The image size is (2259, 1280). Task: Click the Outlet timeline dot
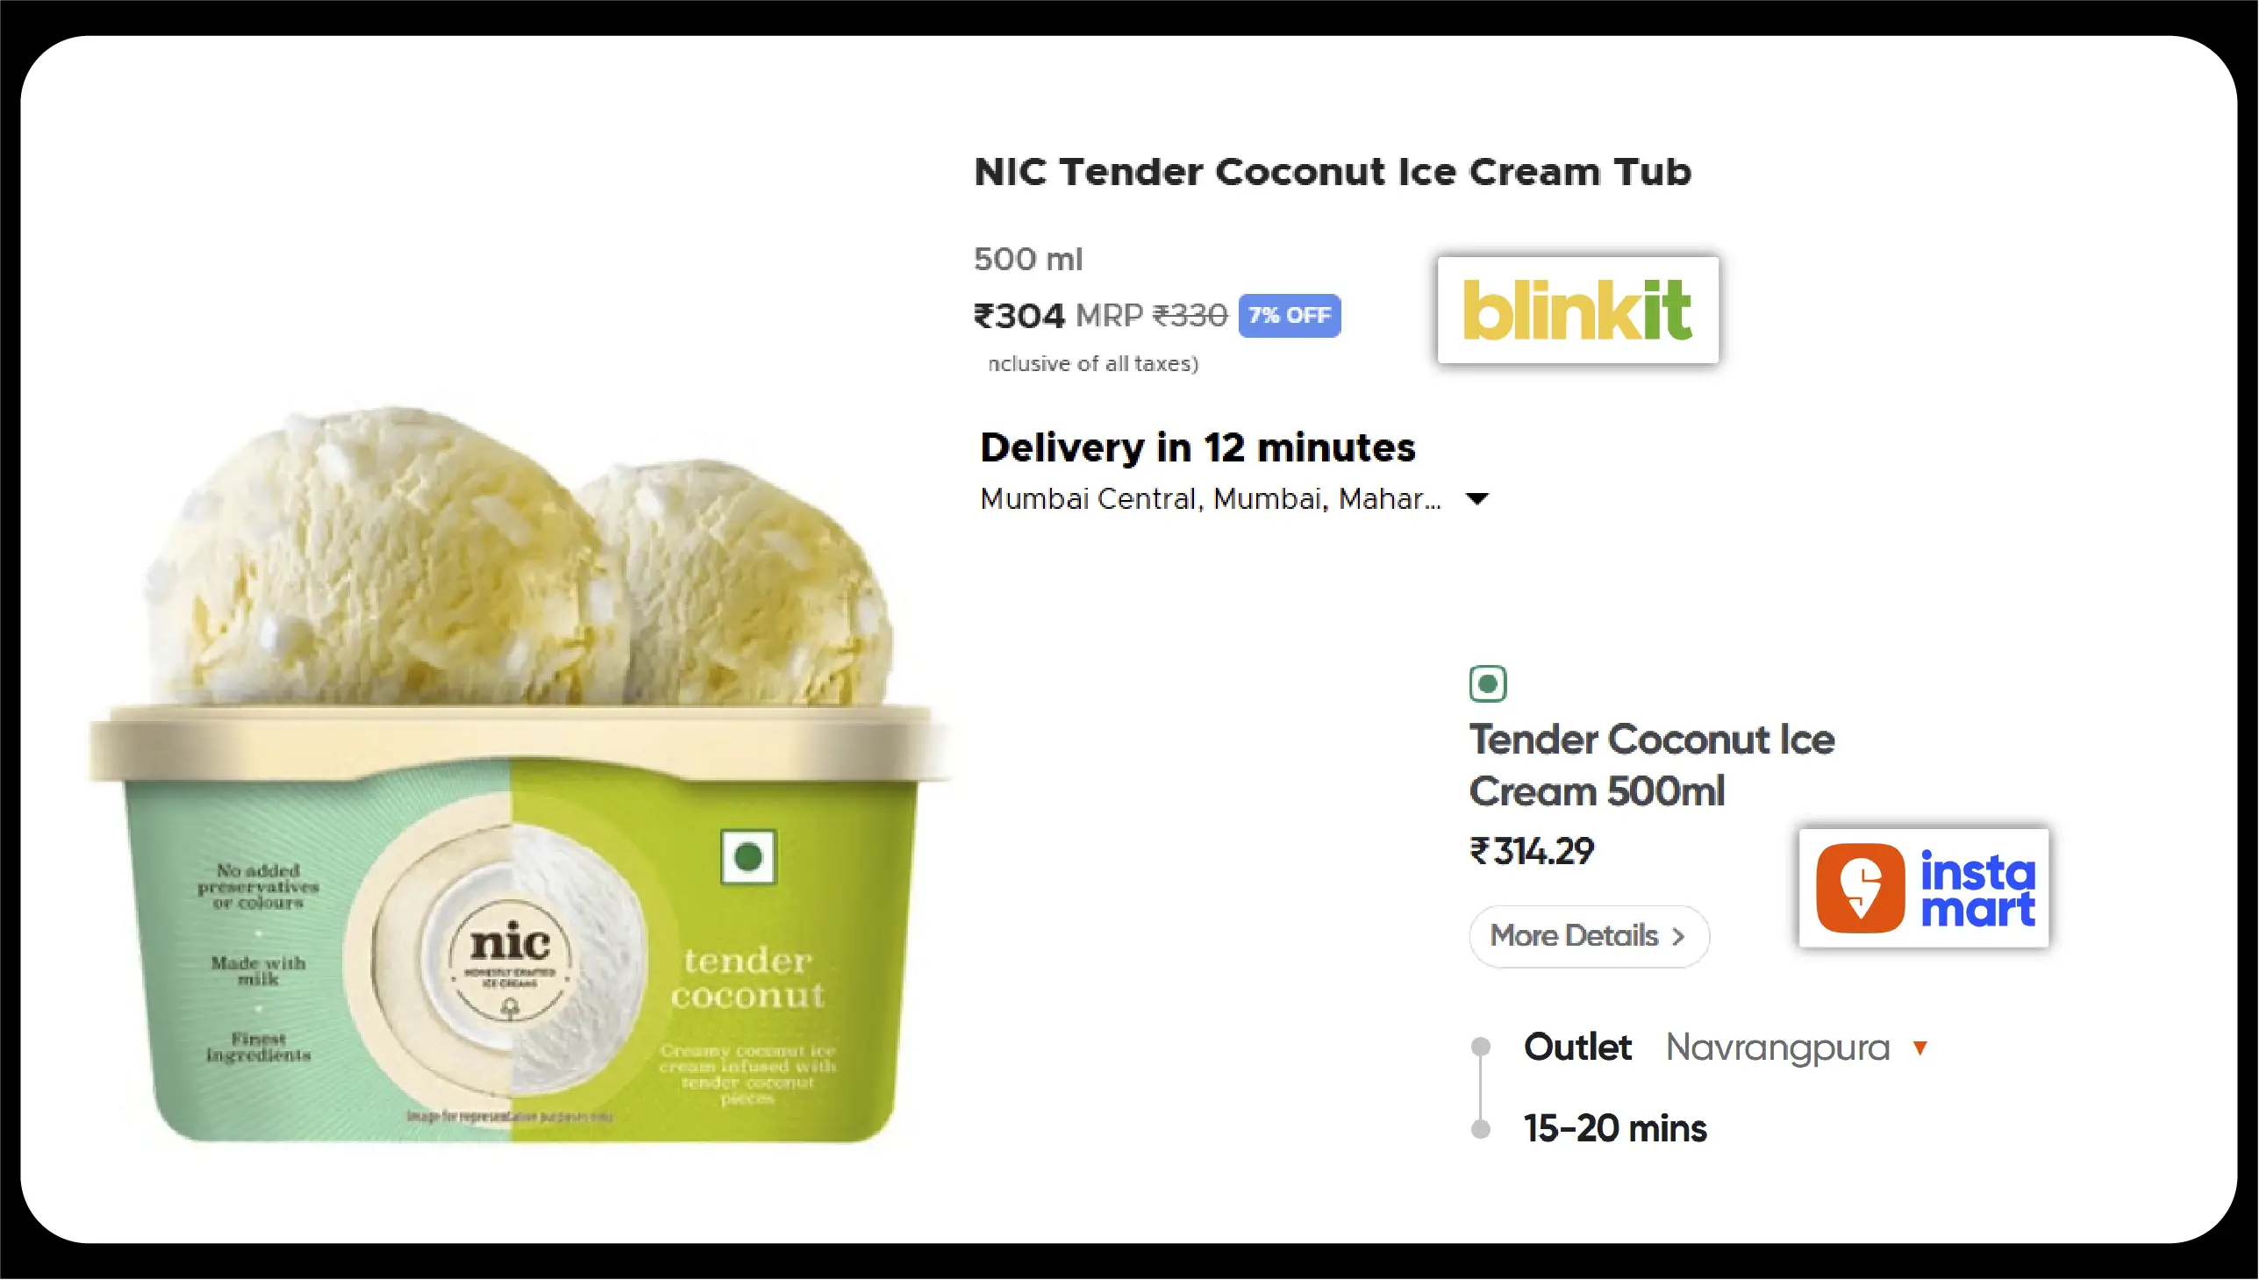click(x=1481, y=1046)
